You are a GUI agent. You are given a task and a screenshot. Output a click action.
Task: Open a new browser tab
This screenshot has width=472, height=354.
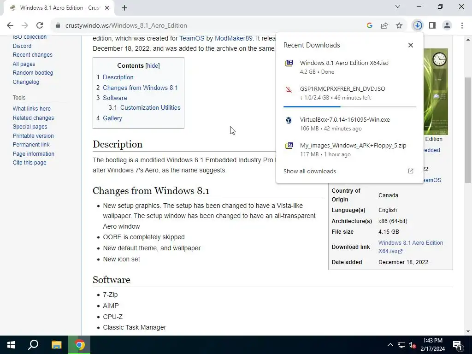click(124, 8)
